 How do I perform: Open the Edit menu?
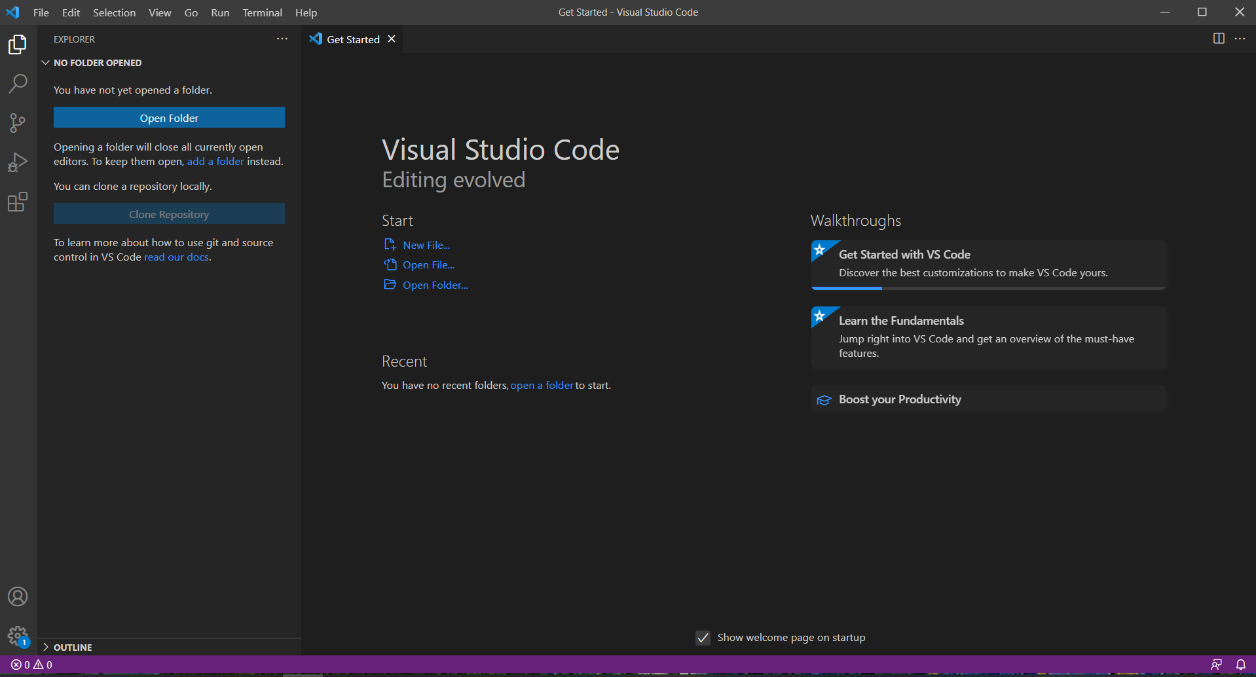tap(71, 12)
